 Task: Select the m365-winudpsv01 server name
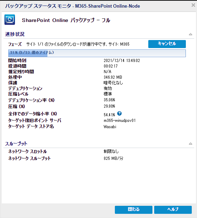(120, 120)
